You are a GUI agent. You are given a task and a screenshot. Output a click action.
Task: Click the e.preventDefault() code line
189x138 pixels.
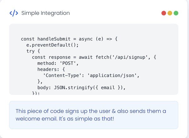pyautogui.click(x=52, y=45)
